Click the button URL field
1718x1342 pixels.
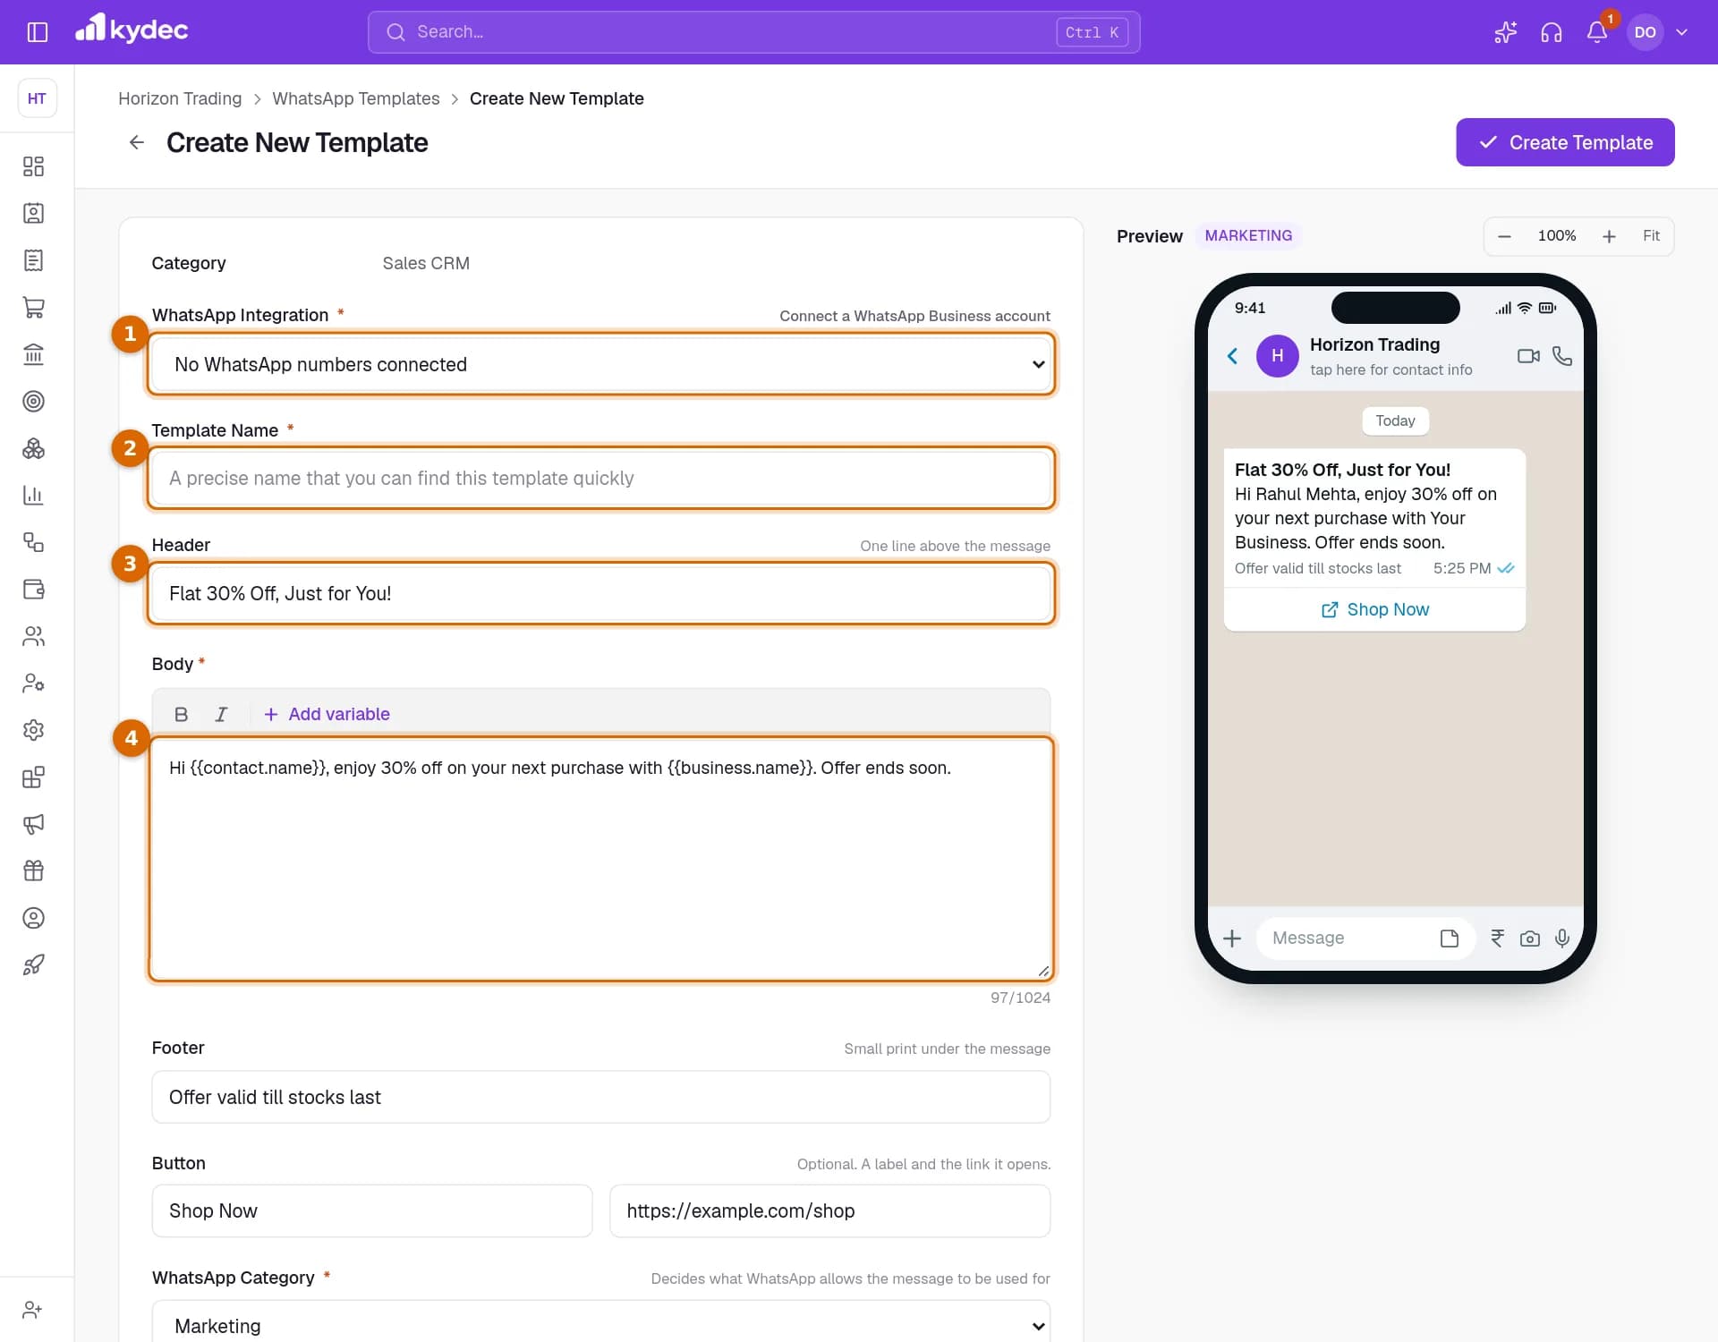click(x=829, y=1210)
